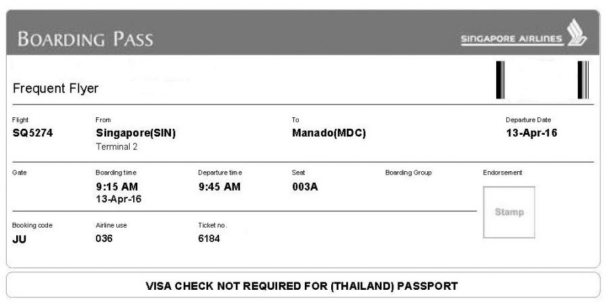609x306 pixels.
Task: Select seat number 003A
Action: click(305, 187)
